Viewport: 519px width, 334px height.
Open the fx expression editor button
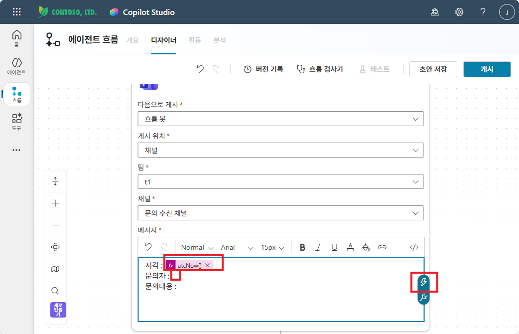click(x=424, y=297)
